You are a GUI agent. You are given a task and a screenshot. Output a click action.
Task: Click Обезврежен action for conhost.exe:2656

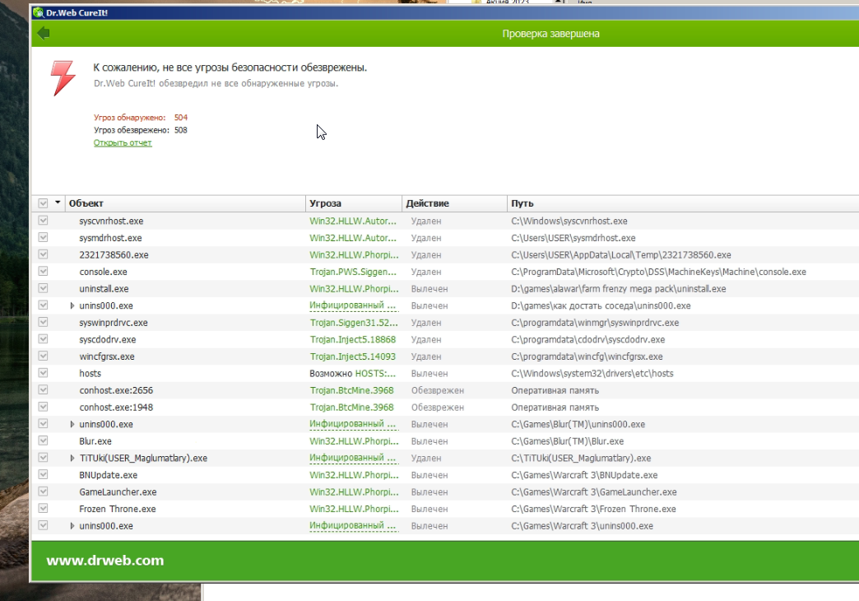coord(438,390)
